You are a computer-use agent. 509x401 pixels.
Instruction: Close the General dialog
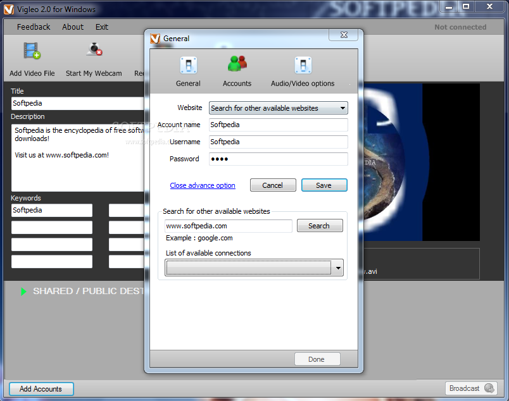pyautogui.click(x=344, y=35)
